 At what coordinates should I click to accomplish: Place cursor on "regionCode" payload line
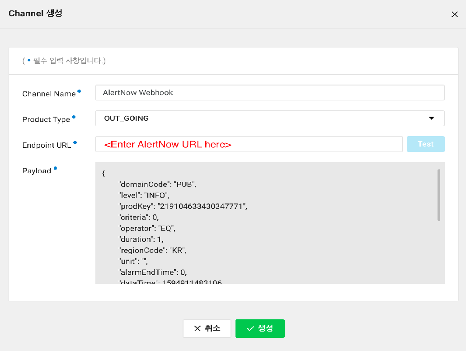(152, 250)
